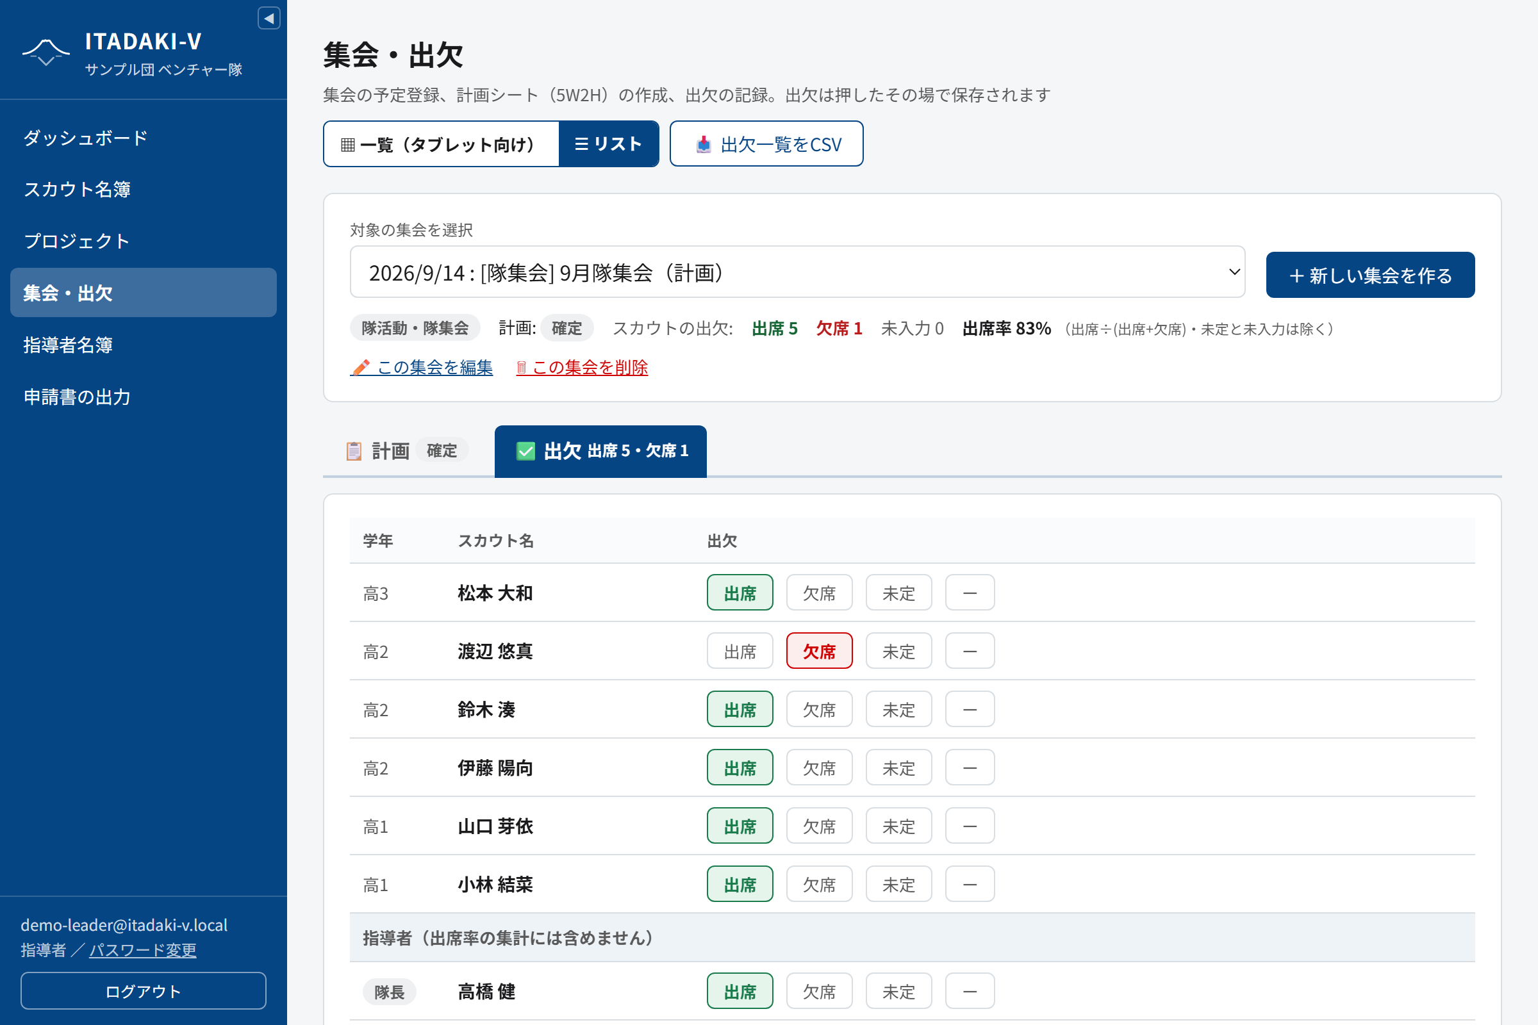Mark 鈴木 湊 as 出席

coord(740,709)
